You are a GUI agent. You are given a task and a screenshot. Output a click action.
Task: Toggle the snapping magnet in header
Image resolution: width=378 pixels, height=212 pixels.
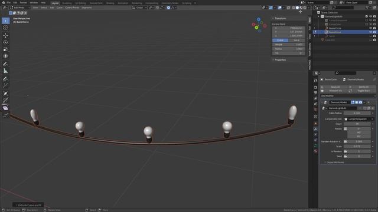[158, 8]
